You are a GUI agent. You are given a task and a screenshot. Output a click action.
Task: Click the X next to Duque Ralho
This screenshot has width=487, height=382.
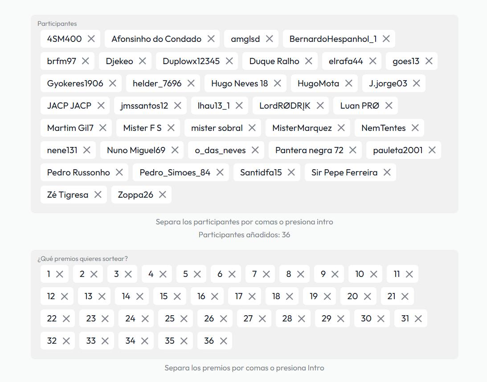click(x=309, y=61)
